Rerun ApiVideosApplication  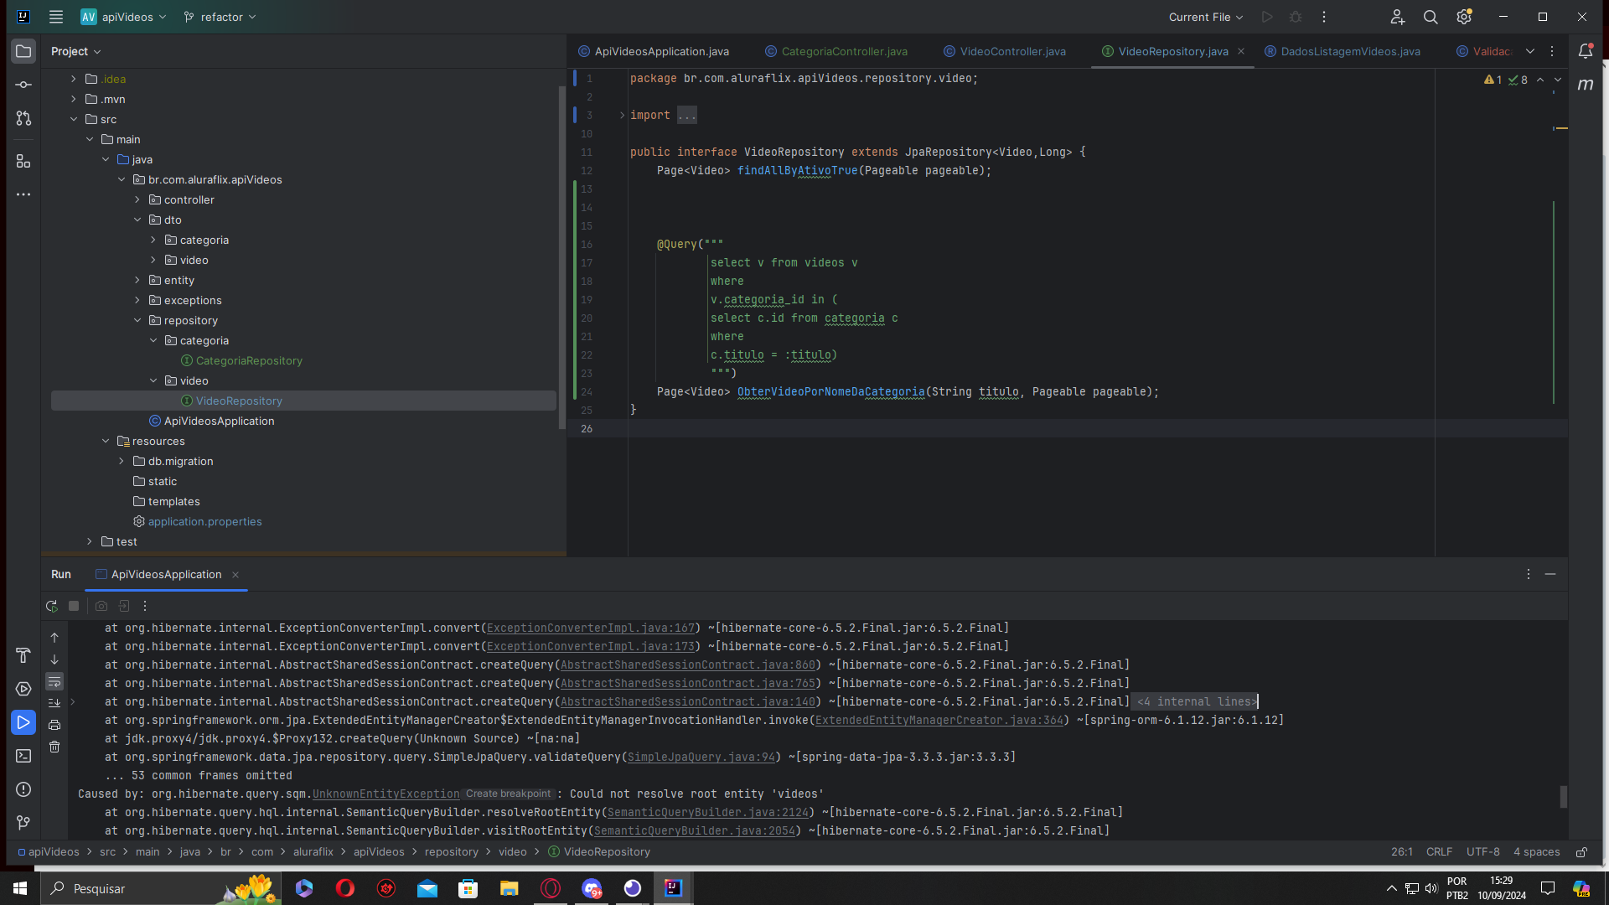tap(52, 606)
